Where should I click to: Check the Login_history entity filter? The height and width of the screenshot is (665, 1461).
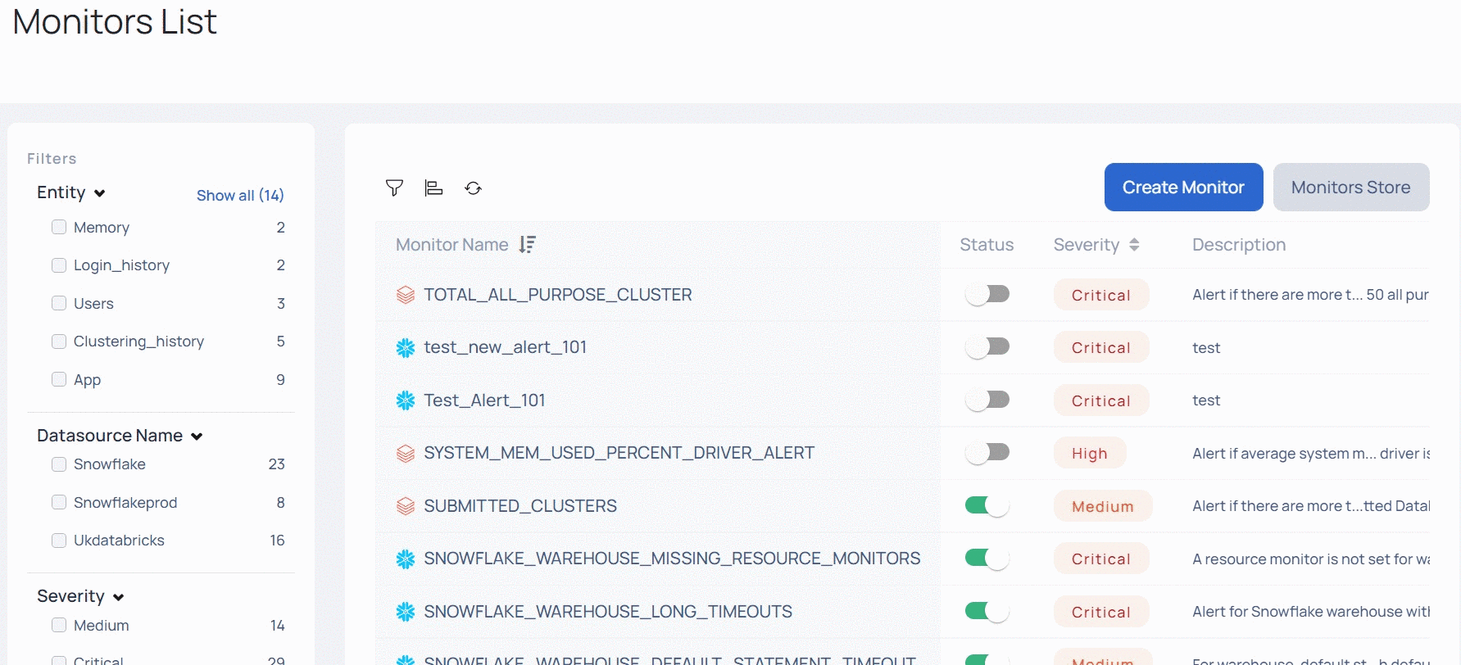tap(59, 265)
